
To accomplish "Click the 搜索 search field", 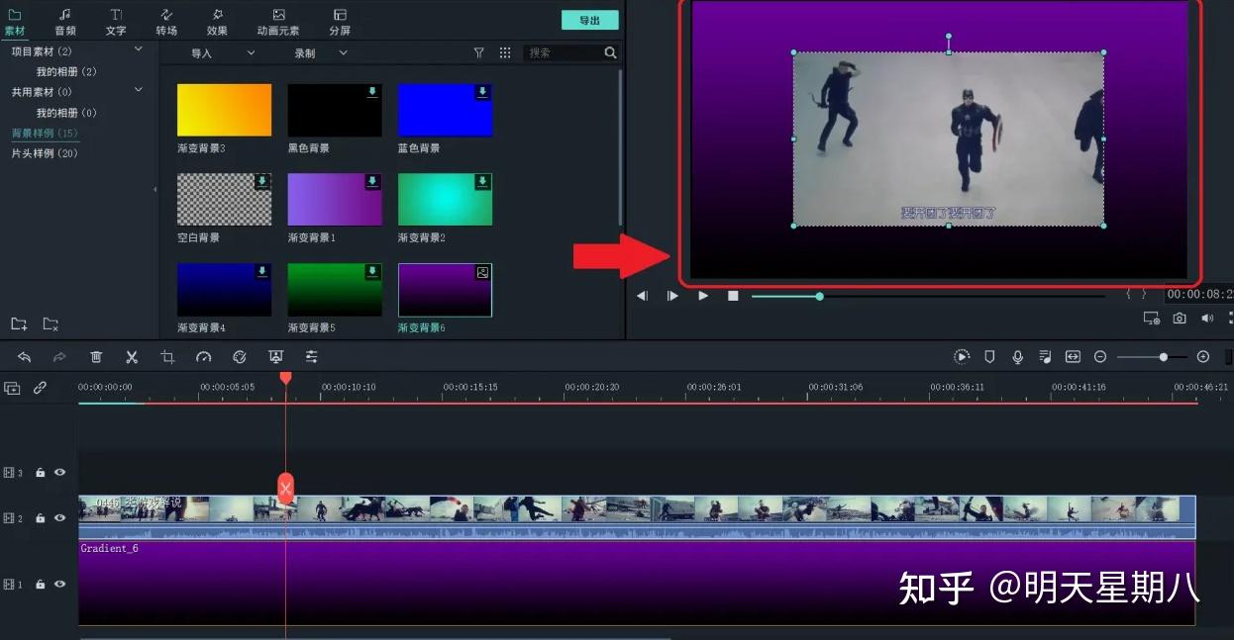I will pos(571,53).
